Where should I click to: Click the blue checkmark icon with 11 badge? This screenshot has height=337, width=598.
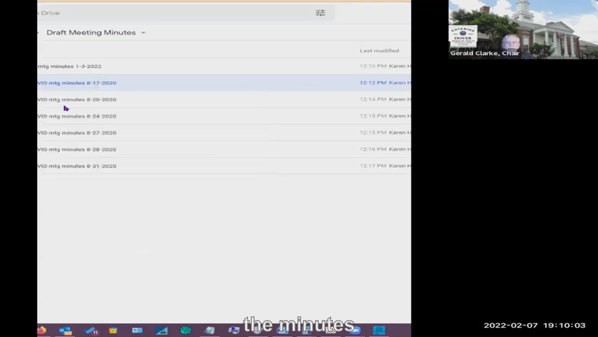click(x=90, y=331)
